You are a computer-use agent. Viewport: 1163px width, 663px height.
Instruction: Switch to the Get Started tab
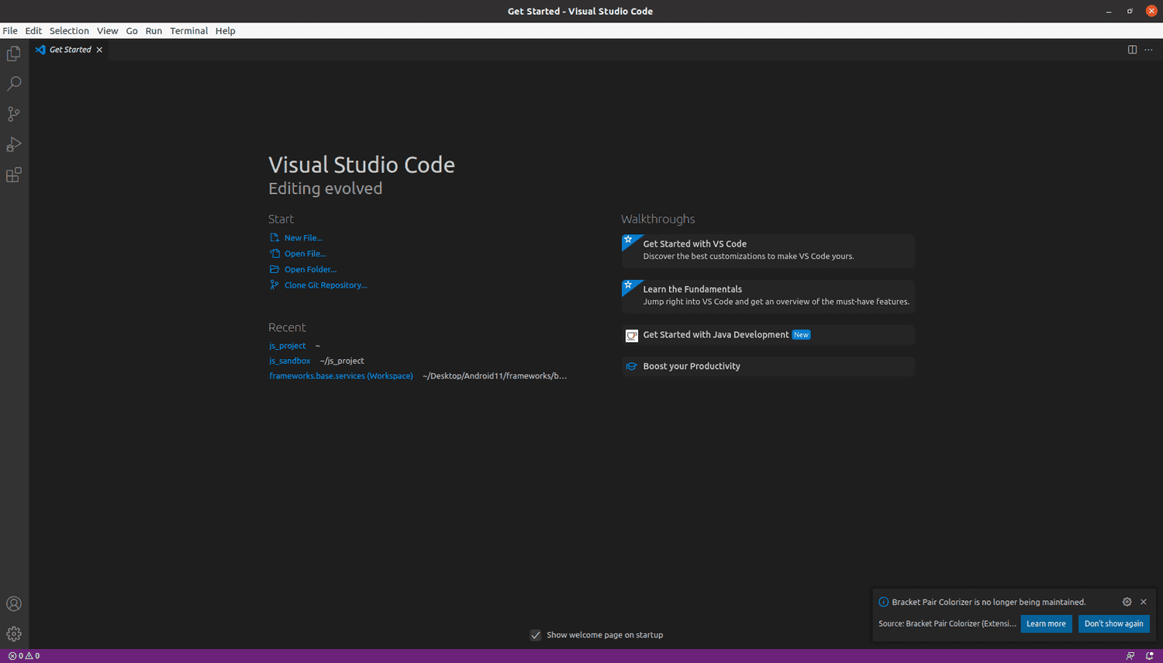pyautogui.click(x=69, y=49)
